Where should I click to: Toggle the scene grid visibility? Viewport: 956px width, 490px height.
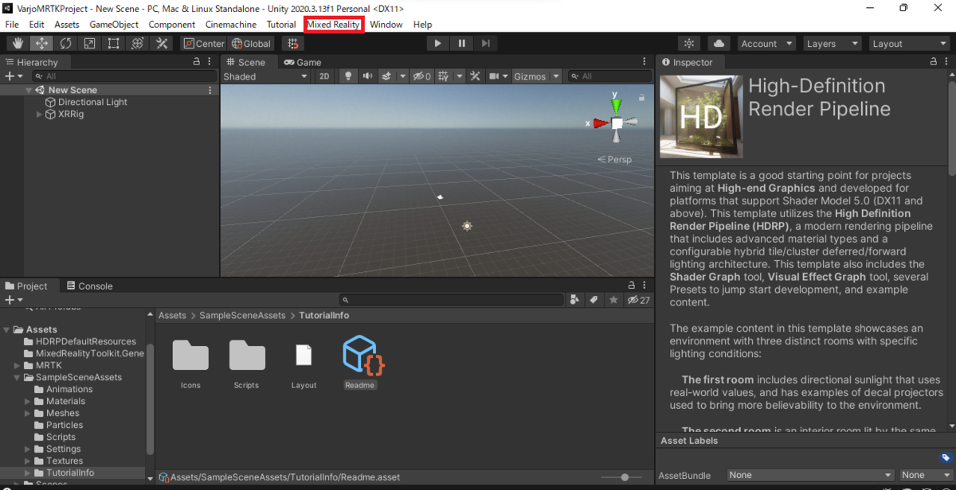[x=445, y=76]
